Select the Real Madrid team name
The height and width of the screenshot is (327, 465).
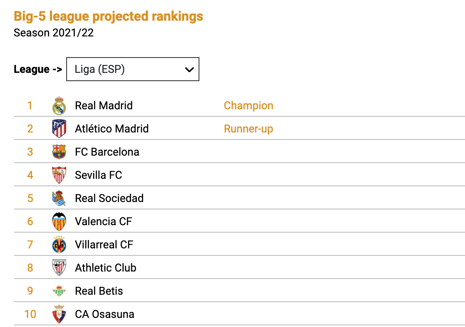pos(104,106)
